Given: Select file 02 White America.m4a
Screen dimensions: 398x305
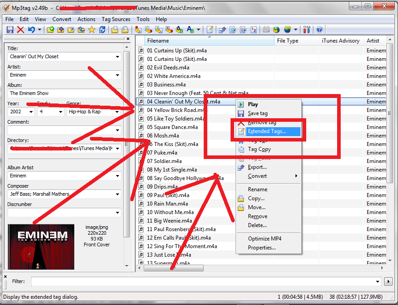Looking at the screenshot, I should point(174,76).
